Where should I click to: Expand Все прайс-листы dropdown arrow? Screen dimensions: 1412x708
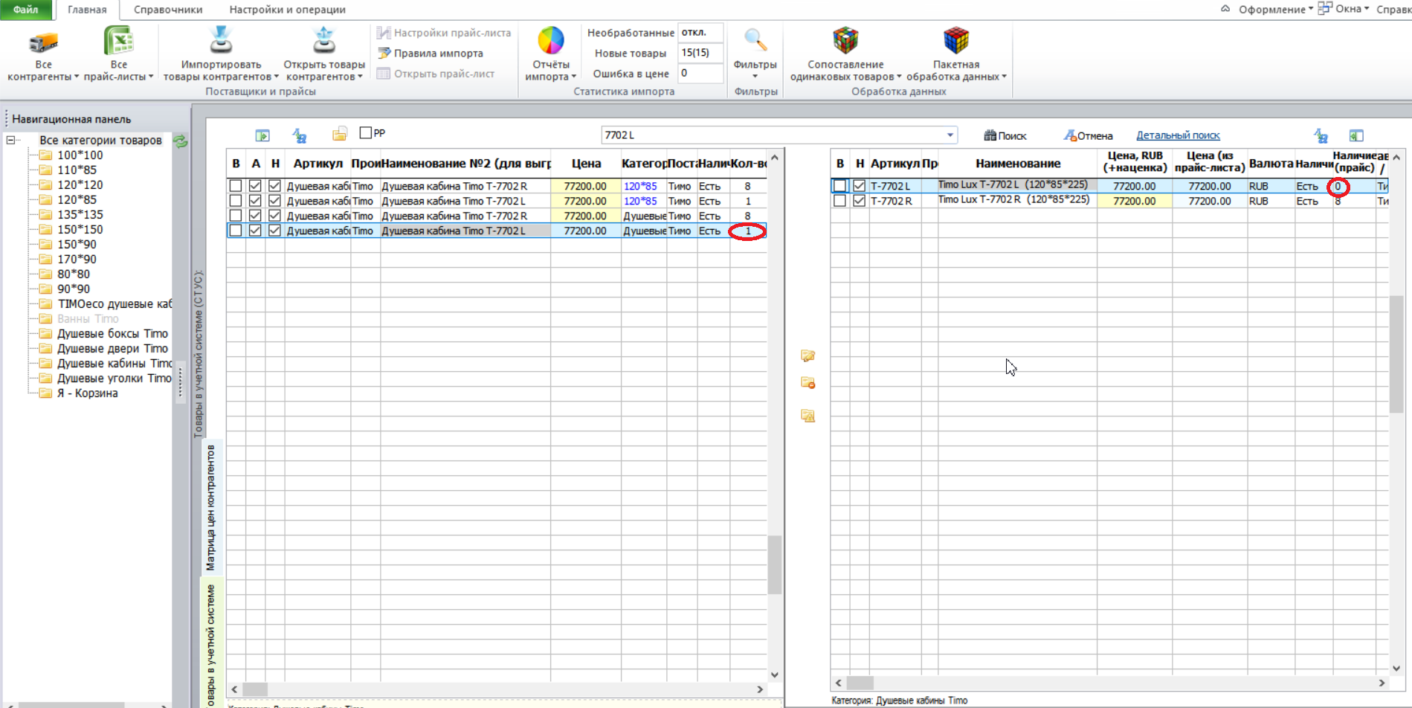click(151, 77)
